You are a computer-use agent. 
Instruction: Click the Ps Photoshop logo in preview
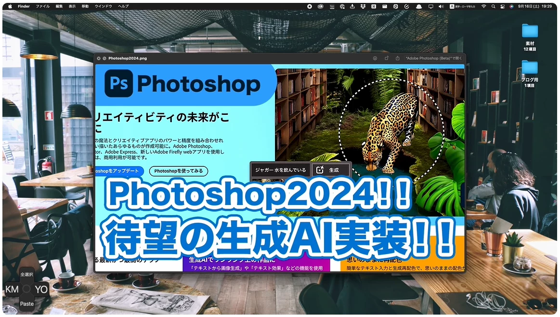(x=182, y=84)
